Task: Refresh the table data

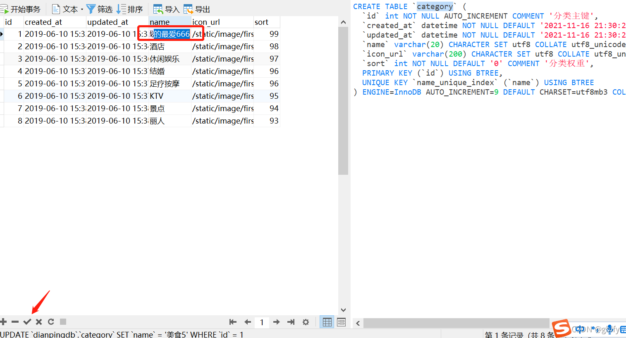Action: (x=51, y=322)
